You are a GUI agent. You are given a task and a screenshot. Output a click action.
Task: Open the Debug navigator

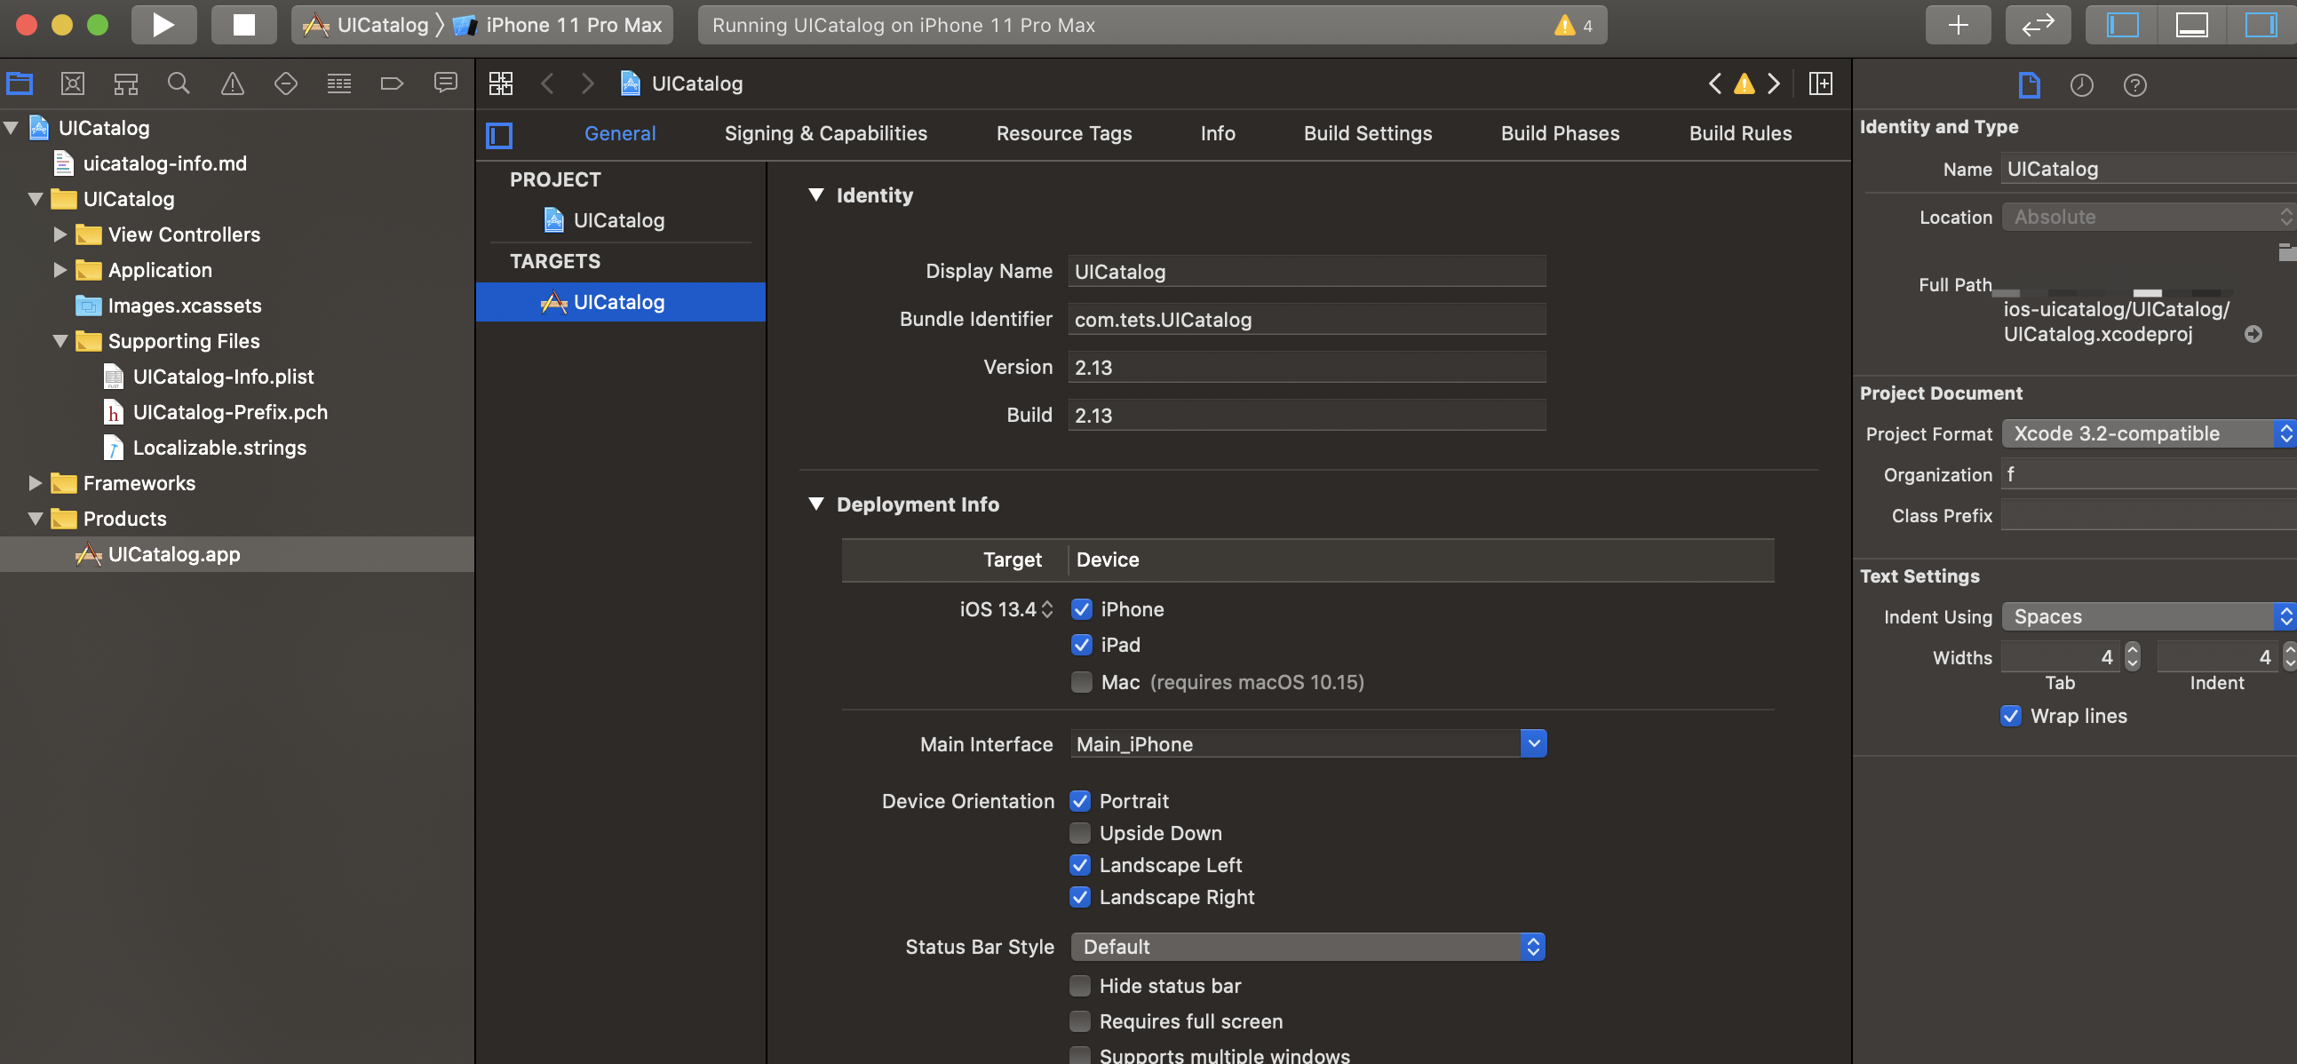point(338,83)
